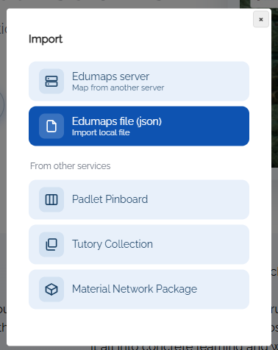Select the Edumaps server import option

(x=139, y=82)
